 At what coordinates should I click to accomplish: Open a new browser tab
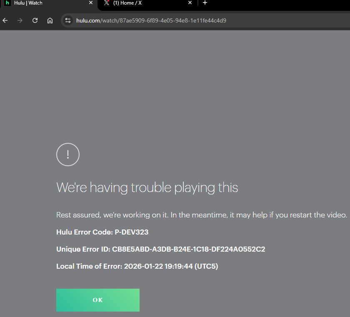click(205, 2)
